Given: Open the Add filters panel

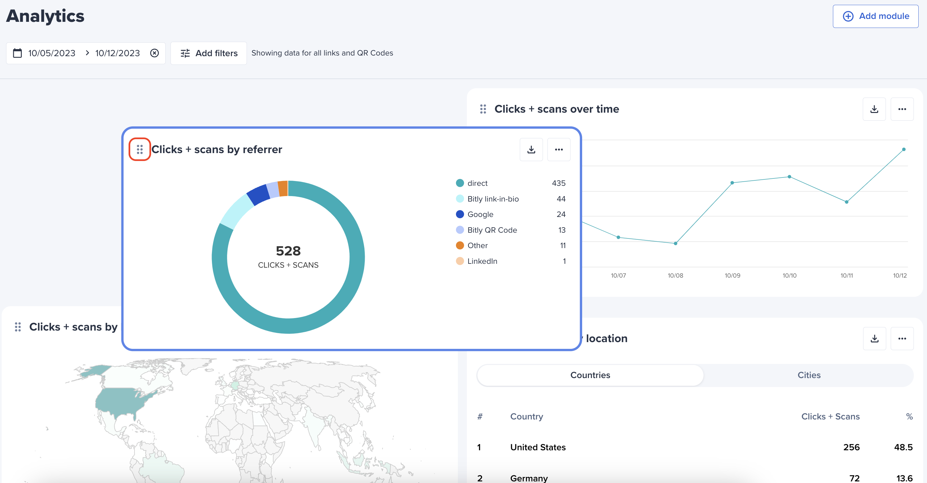Looking at the screenshot, I should [209, 53].
